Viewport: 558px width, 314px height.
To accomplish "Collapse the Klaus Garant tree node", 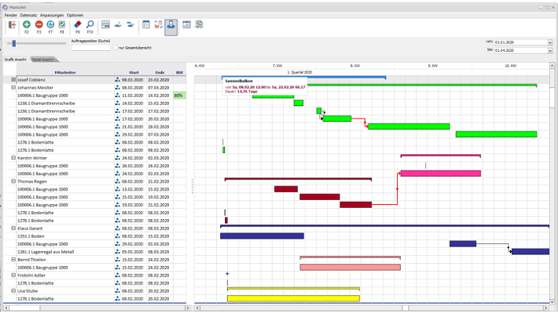I will pos(14,228).
